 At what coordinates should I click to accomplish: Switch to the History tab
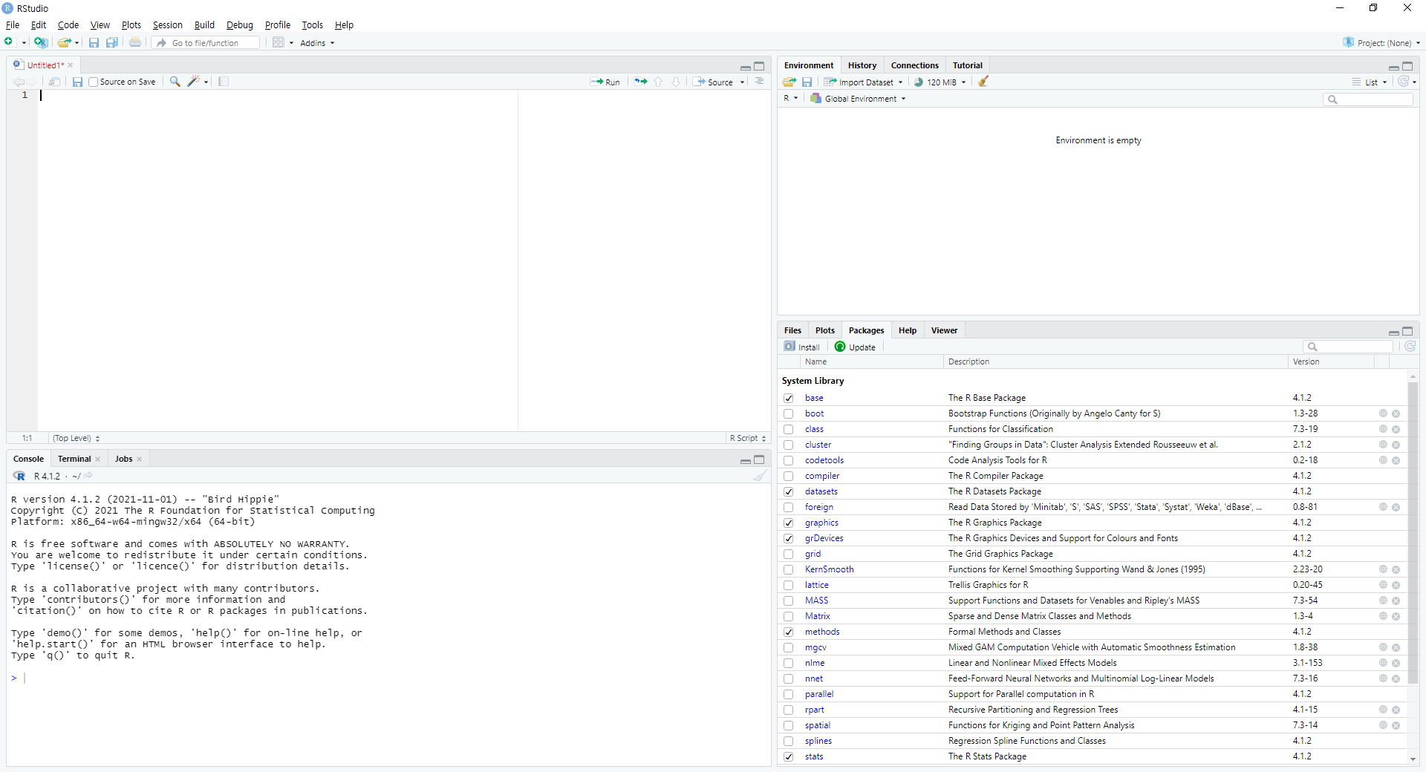[862, 65]
